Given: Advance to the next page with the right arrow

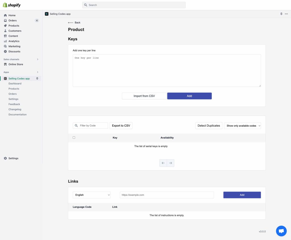Looking at the screenshot, I should (x=171, y=163).
